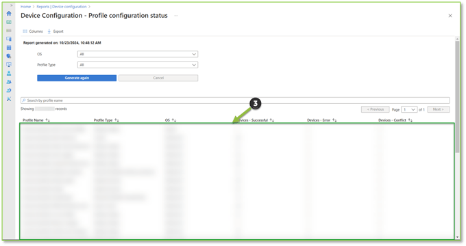Open Endpoint security shield icon
Image resolution: width=466 pixels, height=246 pixels.
click(9, 56)
